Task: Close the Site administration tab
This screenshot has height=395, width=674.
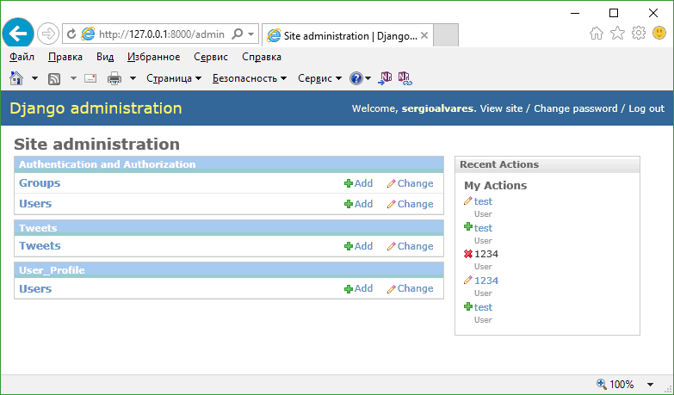Action: (x=424, y=35)
